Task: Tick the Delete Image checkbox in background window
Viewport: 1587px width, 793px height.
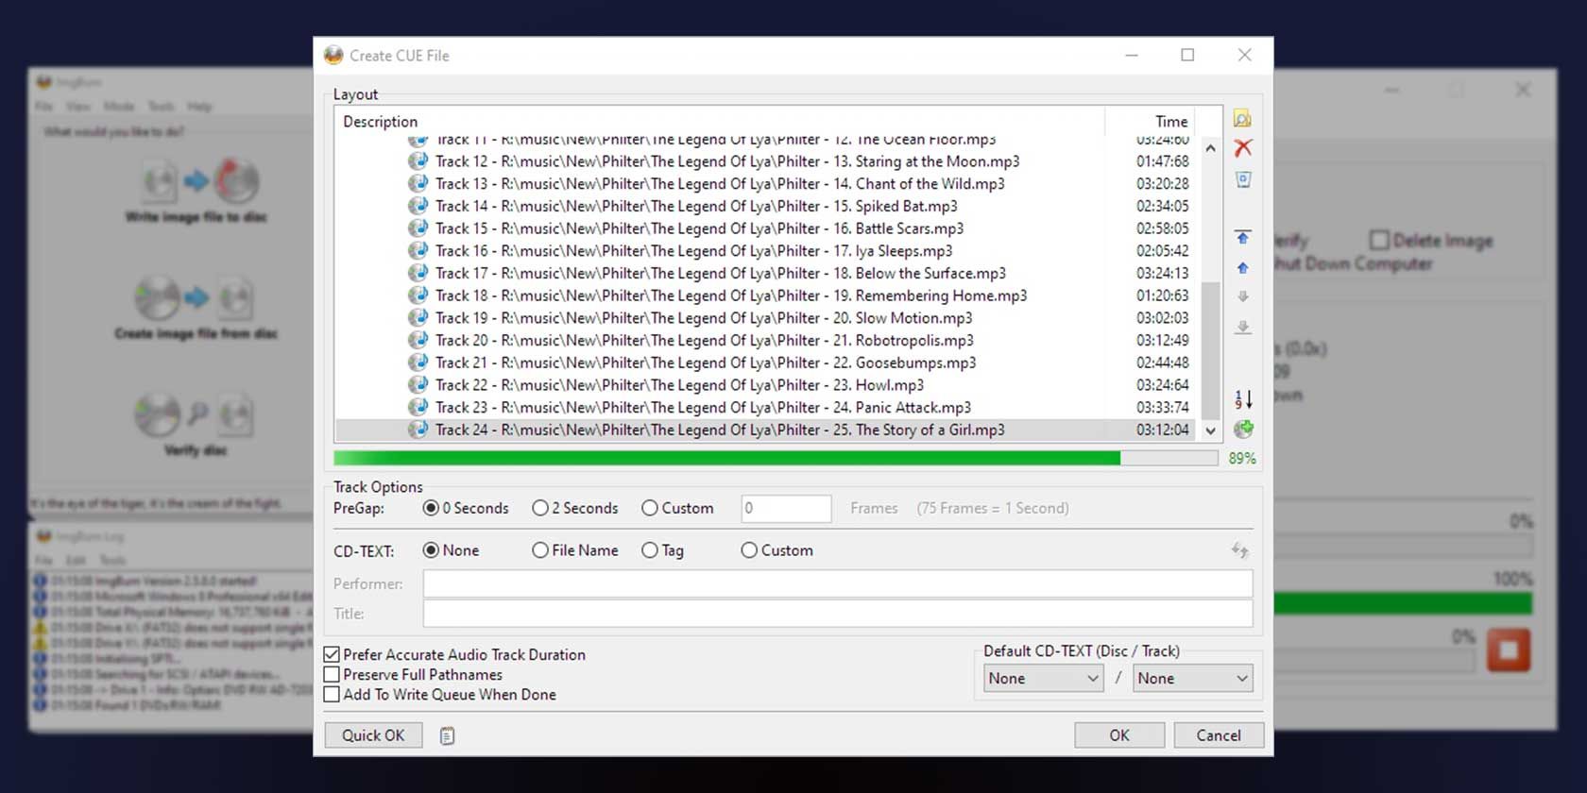Action: [1379, 240]
